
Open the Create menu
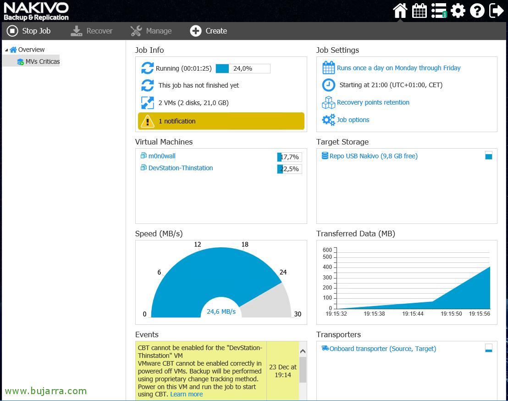pyautogui.click(x=209, y=31)
